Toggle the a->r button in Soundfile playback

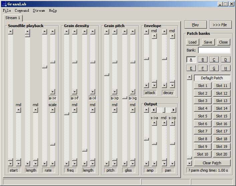click(52, 98)
